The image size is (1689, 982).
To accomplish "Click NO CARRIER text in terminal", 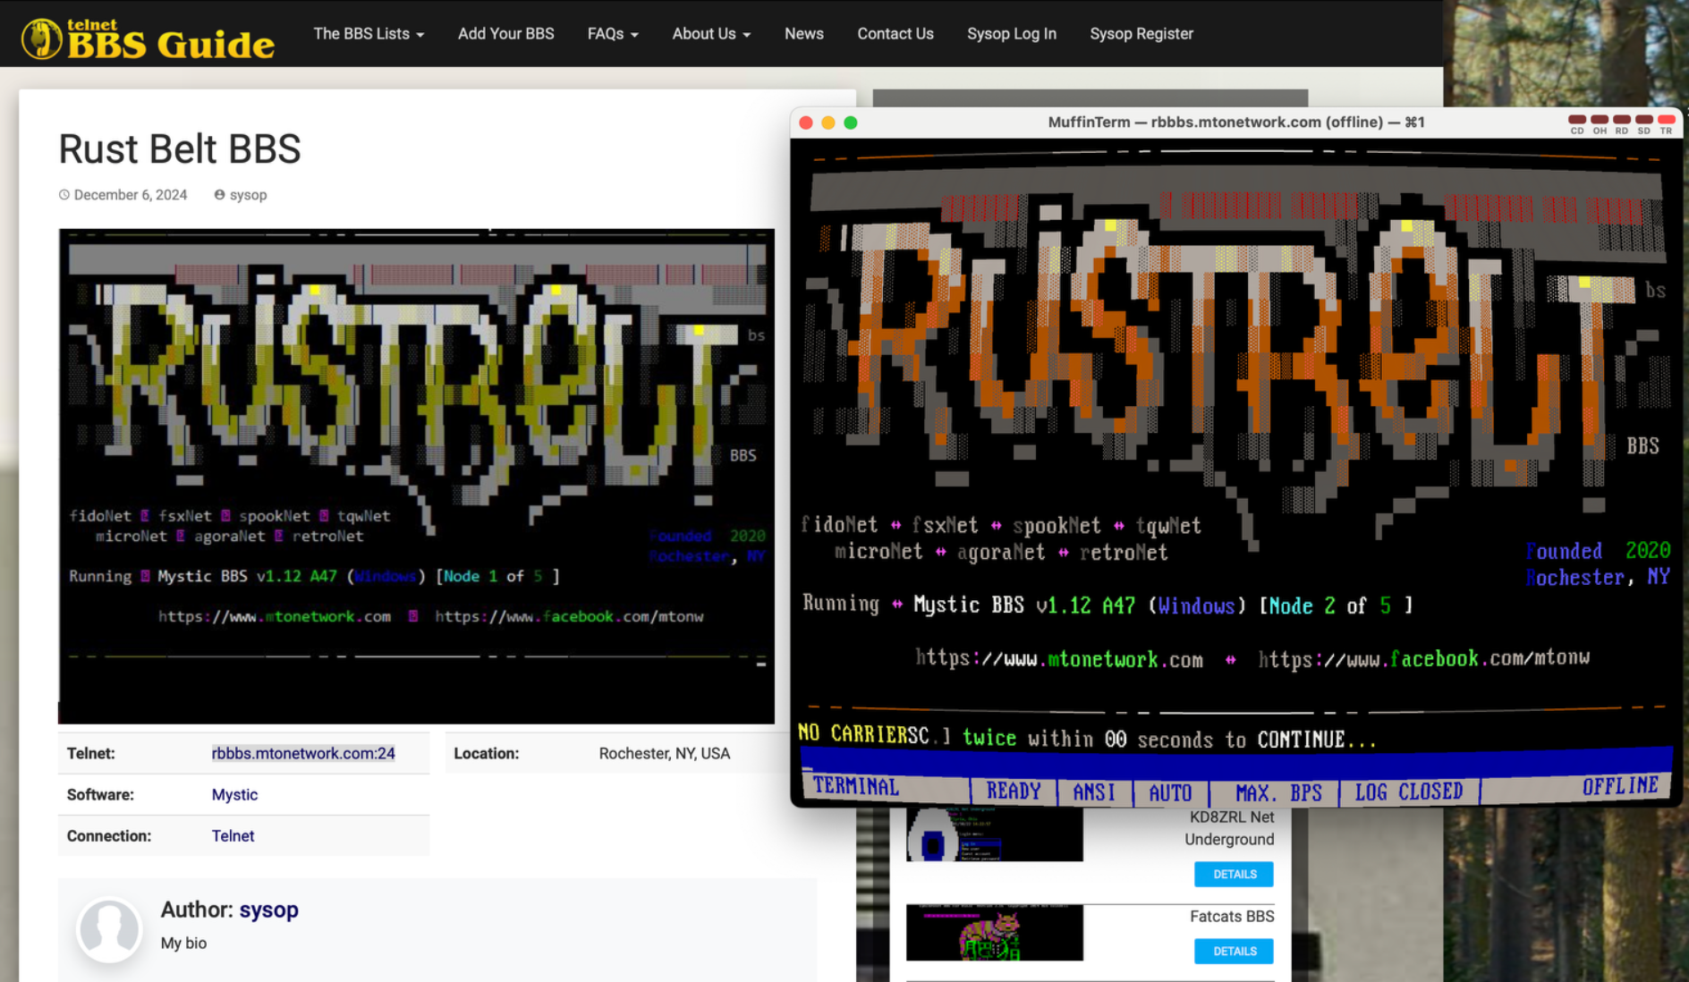I will [x=852, y=733].
